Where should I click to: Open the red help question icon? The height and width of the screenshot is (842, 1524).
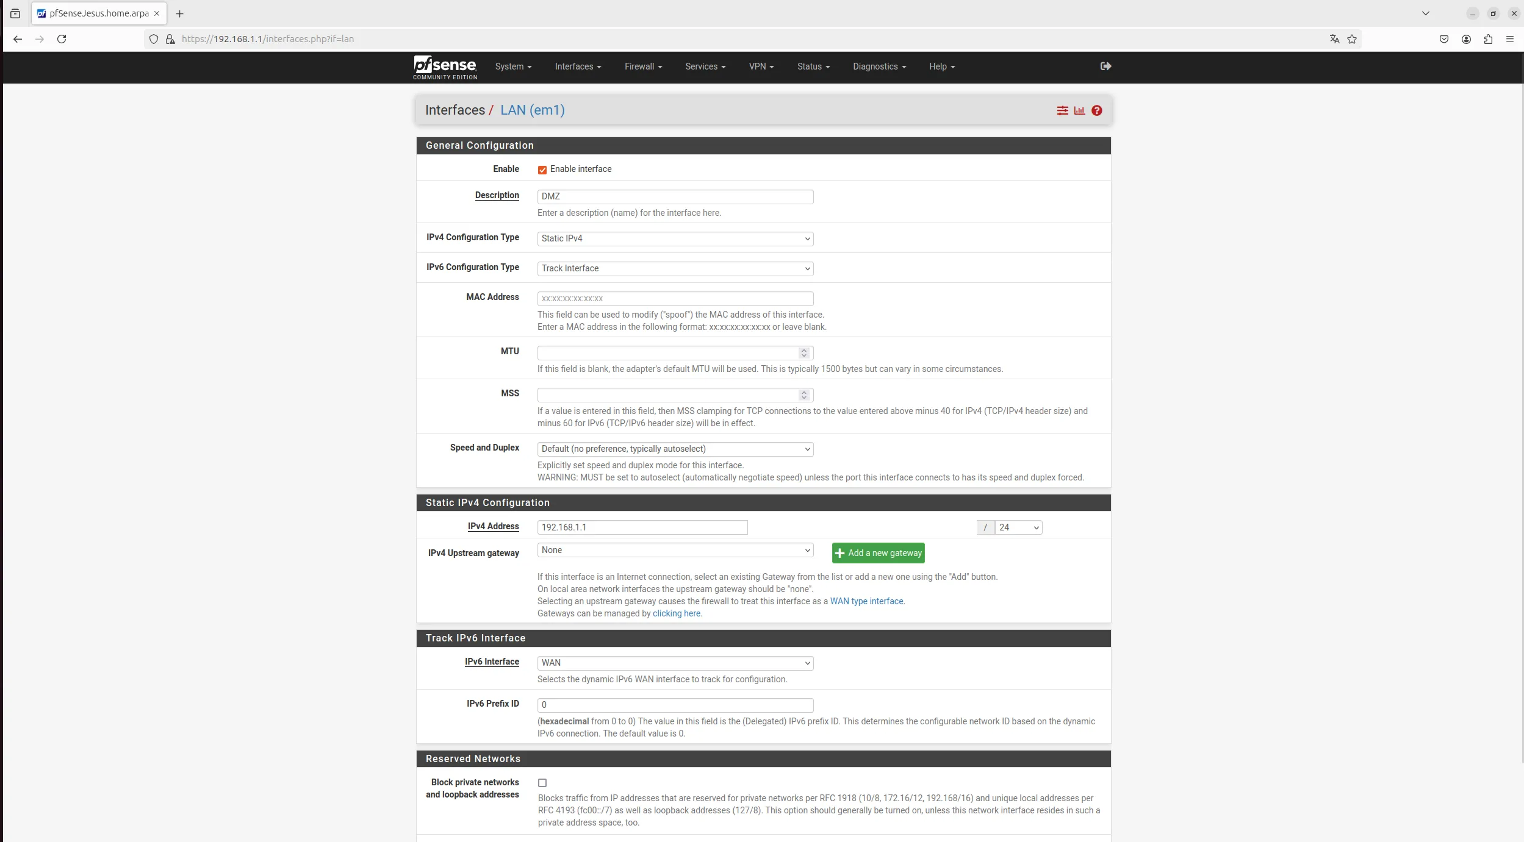click(1097, 110)
